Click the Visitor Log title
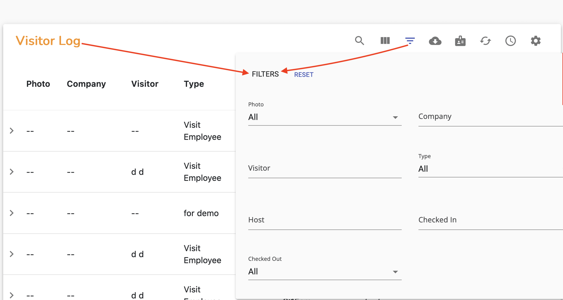This screenshot has width=563, height=300. pyautogui.click(x=48, y=41)
